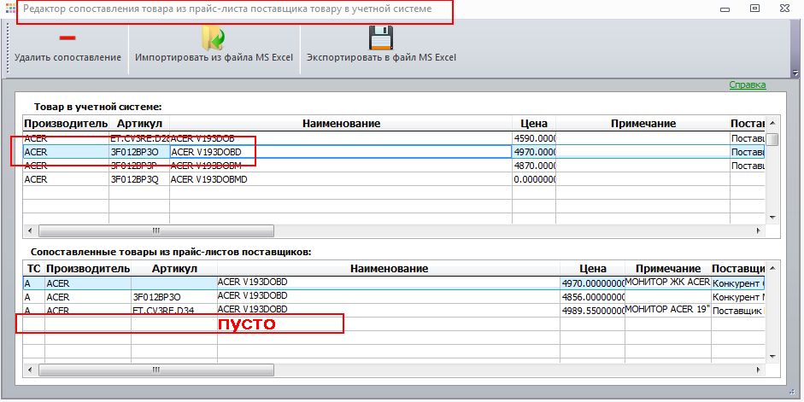
Task: Click the Import from MS Excel folder icon
Action: click(x=214, y=38)
